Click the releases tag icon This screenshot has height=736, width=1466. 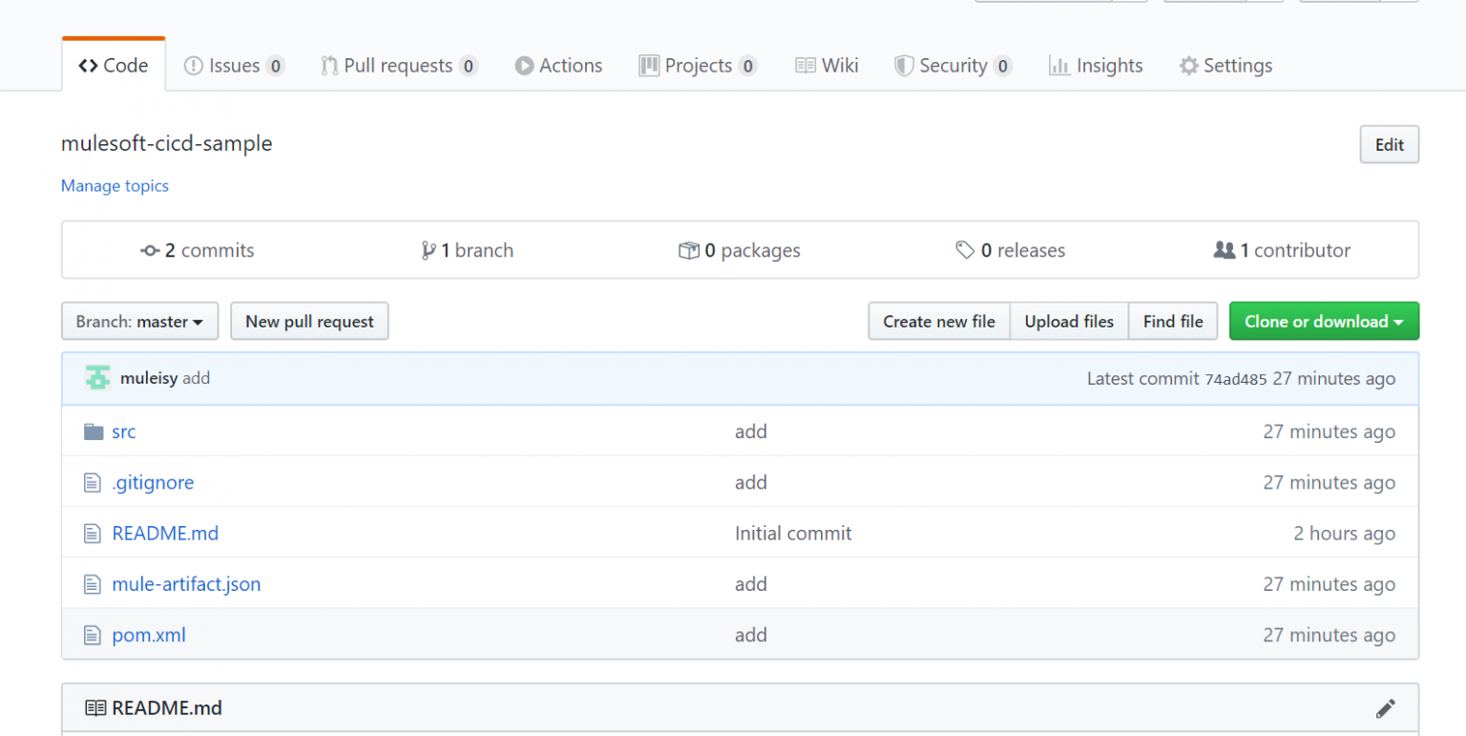pyautogui.click(x=965, y=249)
